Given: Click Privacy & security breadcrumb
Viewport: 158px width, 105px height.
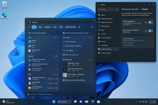Looking at the screenshot, I should coord(130,9).
